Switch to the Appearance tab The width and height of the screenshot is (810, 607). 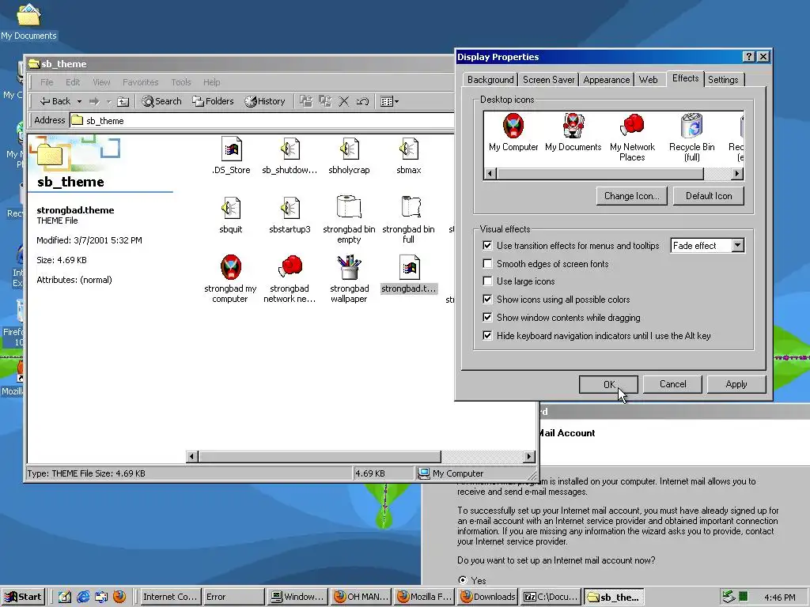tap(607, 80)
